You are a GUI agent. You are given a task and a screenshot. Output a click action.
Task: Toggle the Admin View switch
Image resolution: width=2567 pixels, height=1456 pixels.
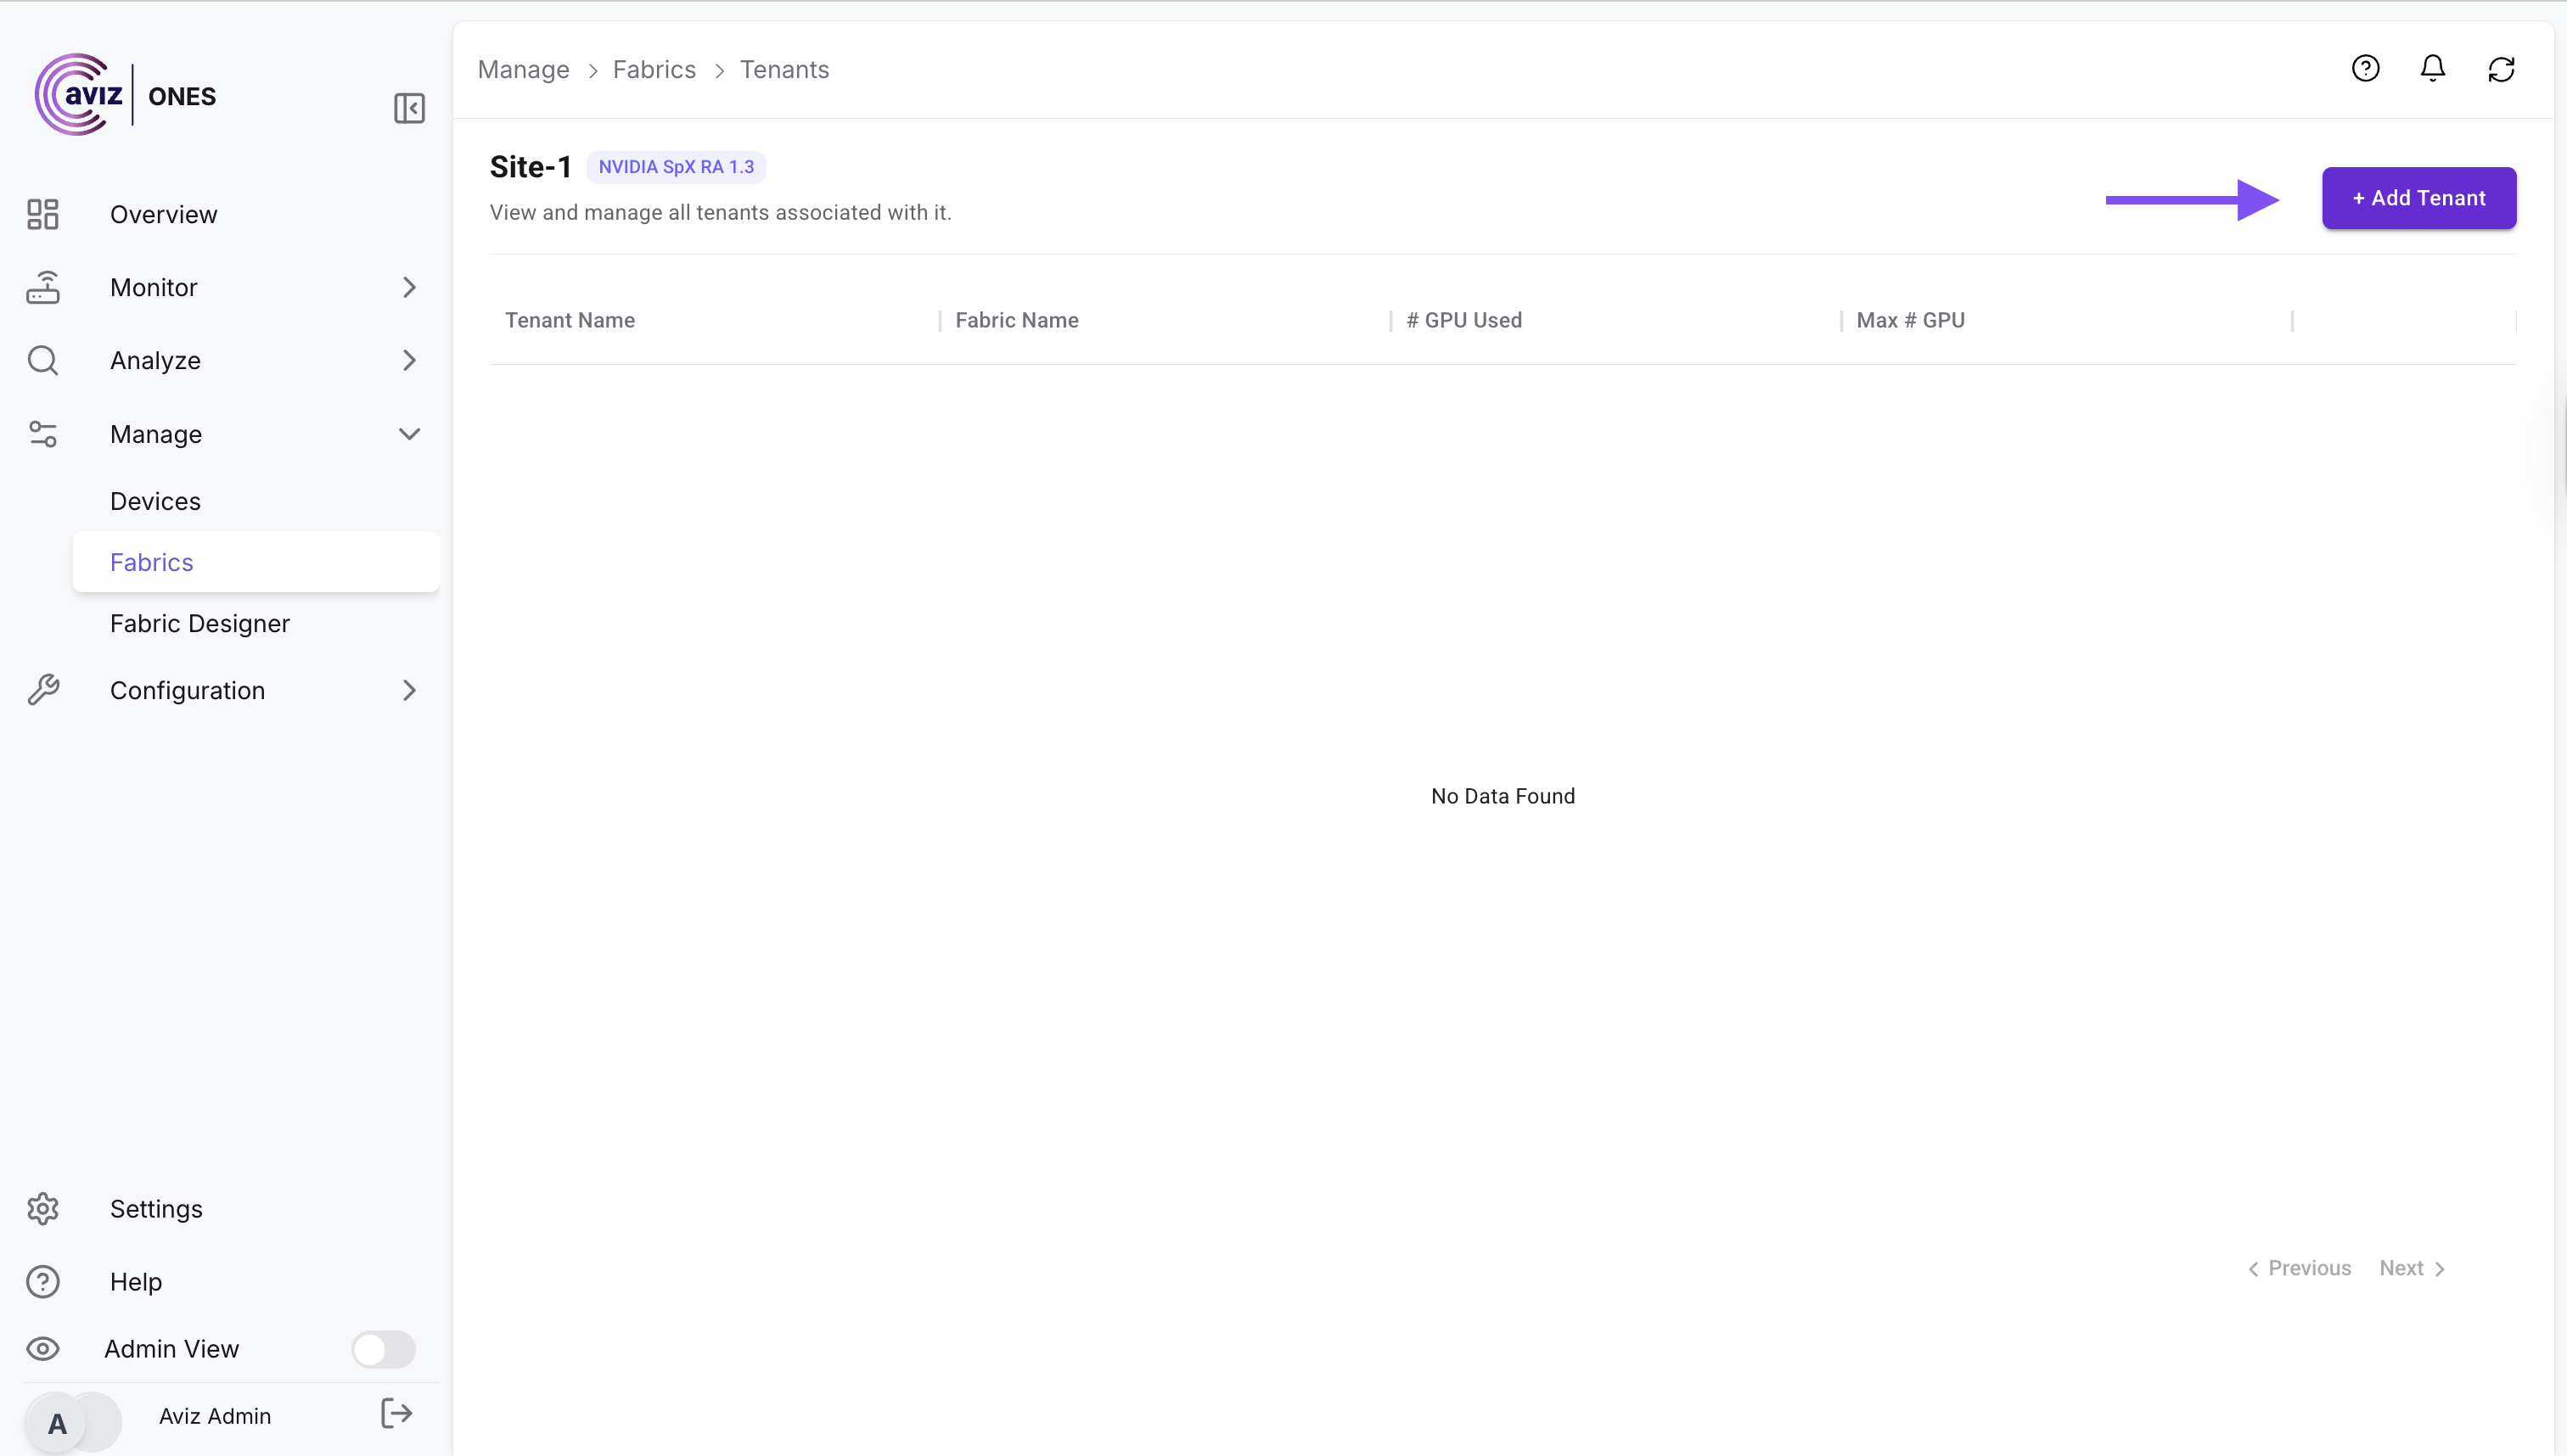tap(383, 1349)
